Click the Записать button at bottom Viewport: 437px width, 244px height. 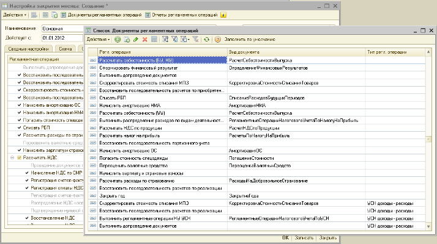coord(304,238)
